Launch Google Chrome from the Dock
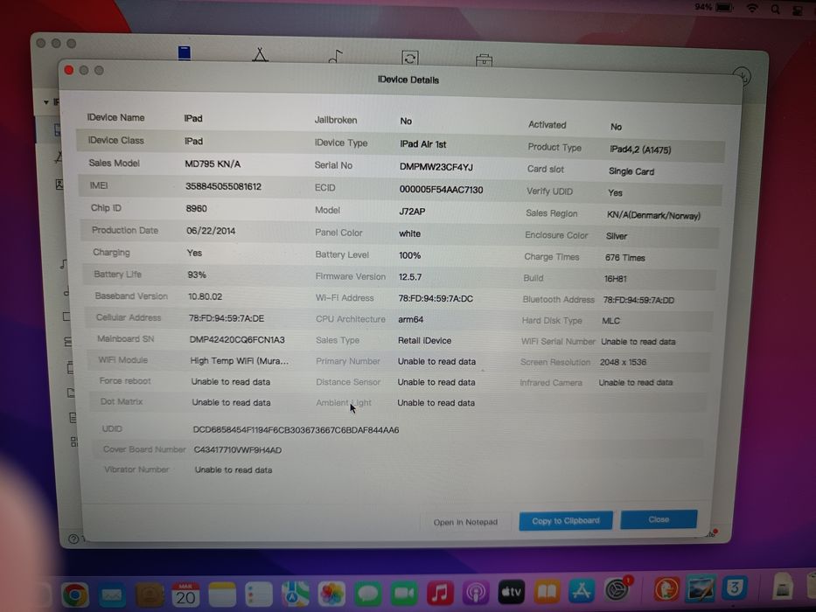 75,595
